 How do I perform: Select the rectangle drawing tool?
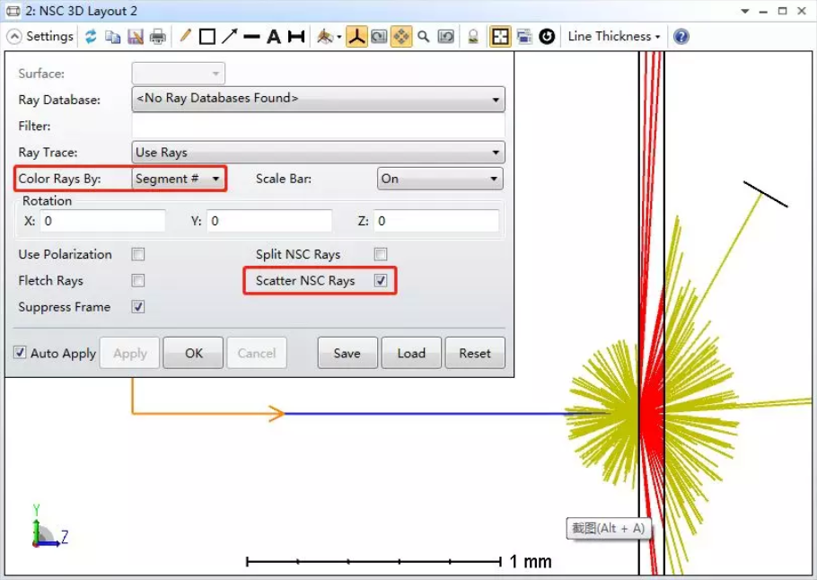point(207,37)
